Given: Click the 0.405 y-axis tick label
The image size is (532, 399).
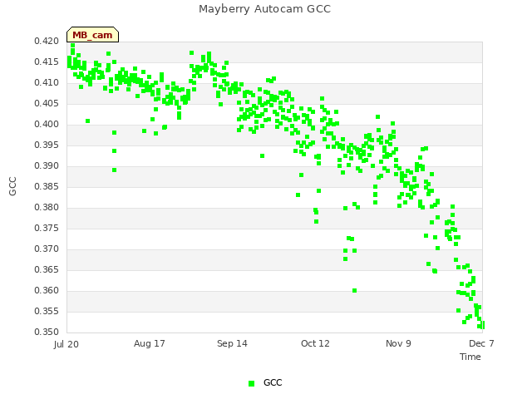Looking at the screenshot, I should point(47,103).
